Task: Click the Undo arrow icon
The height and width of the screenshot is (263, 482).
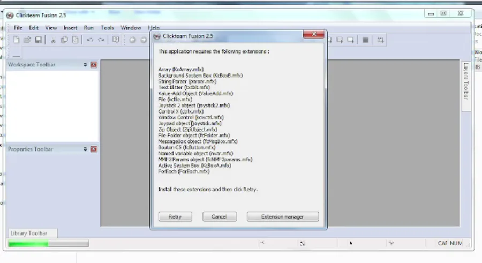Action: click(x=90, y=40)
